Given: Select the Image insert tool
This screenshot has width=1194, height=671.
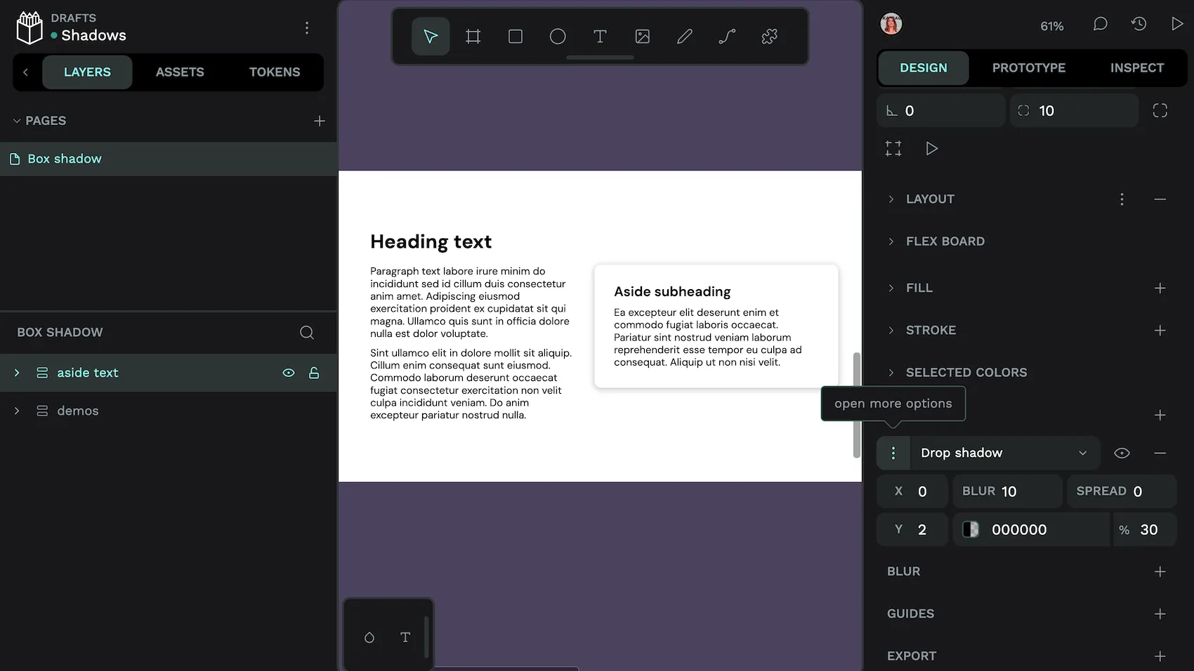Looking at the screenshot, I should coord(642,36).
